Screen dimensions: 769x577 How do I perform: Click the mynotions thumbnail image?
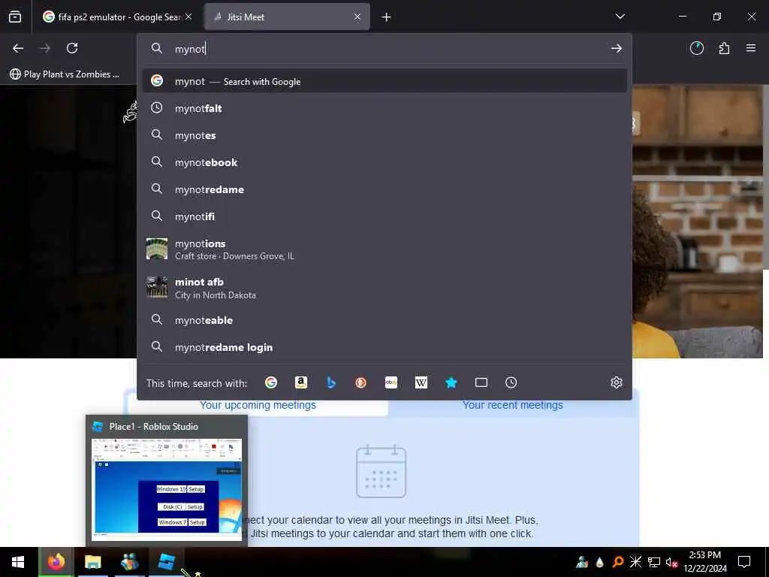click(x=157, y=249)
